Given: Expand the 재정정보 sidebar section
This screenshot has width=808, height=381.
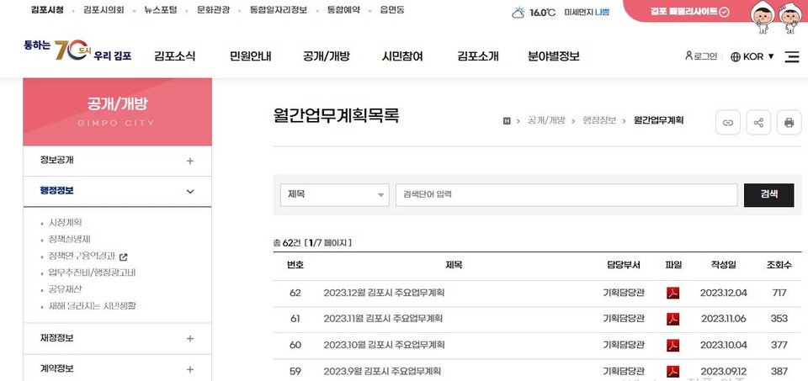Looking at the screenshot, I should pyautogui.click(x=118, y=338).
